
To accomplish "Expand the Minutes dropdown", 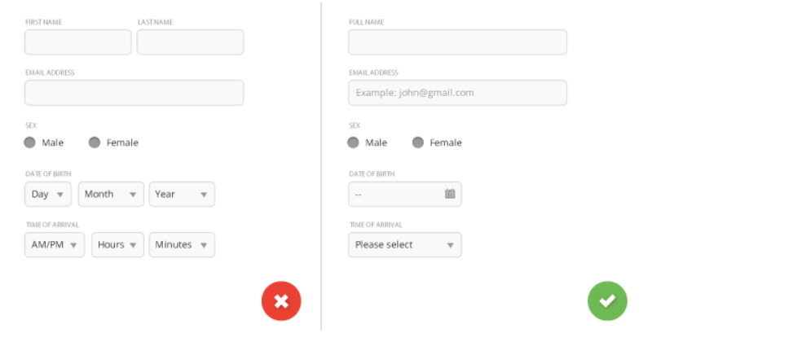I will (182, 245).
